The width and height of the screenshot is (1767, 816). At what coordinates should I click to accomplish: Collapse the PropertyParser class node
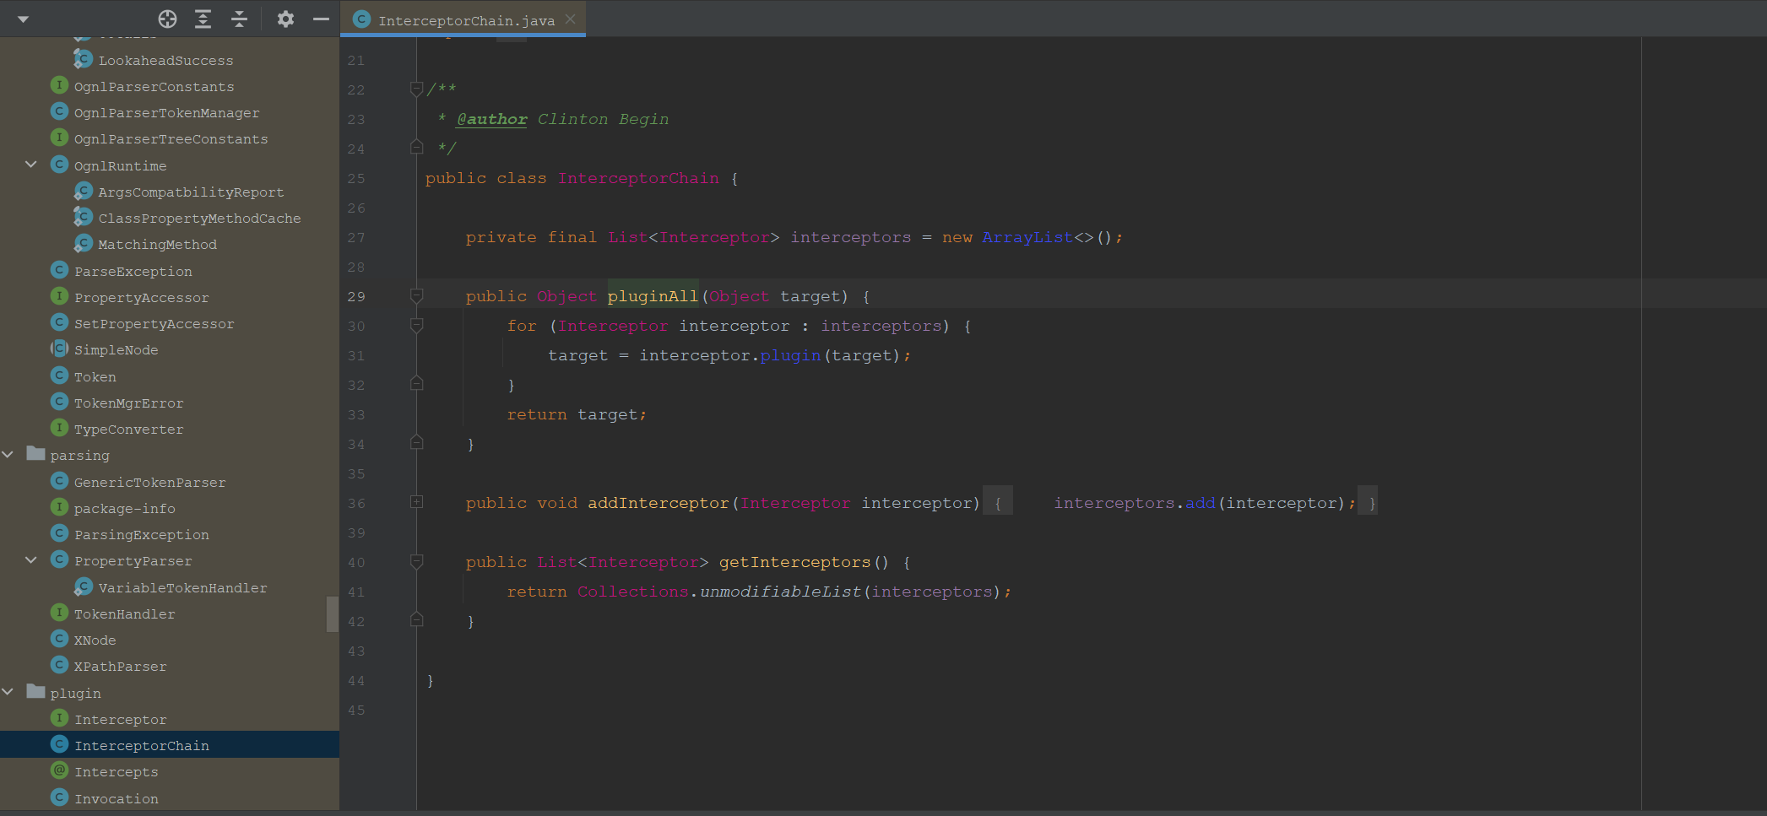[31, 559]
